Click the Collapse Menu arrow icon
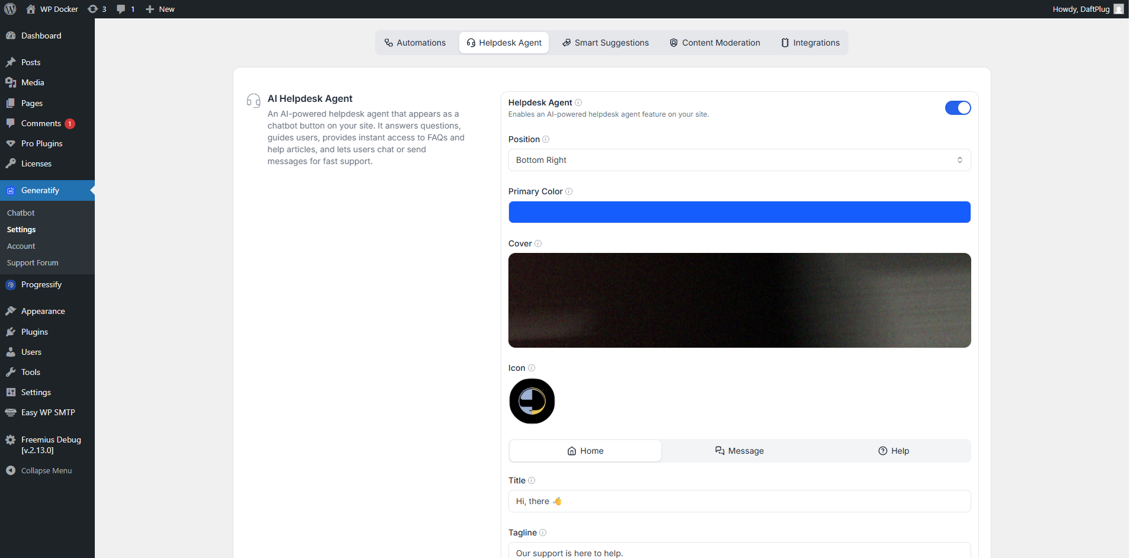This screenshot has width=1130, height=558. pos(11,470)
